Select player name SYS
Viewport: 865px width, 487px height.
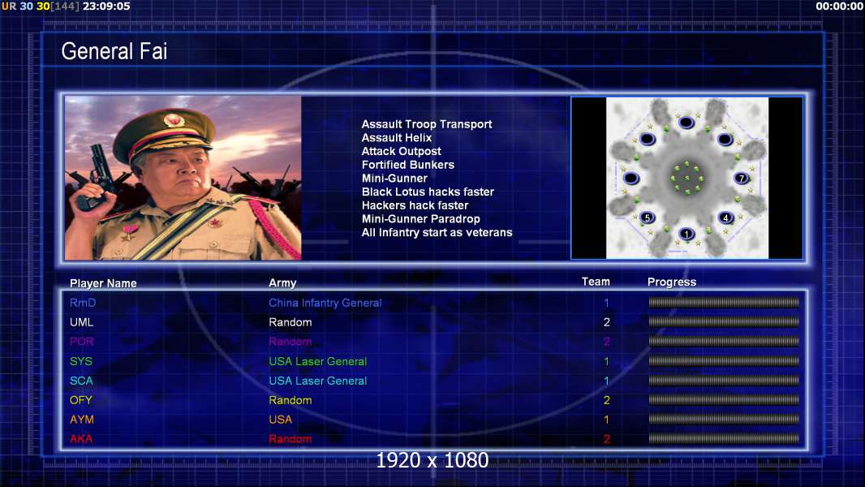81,361
